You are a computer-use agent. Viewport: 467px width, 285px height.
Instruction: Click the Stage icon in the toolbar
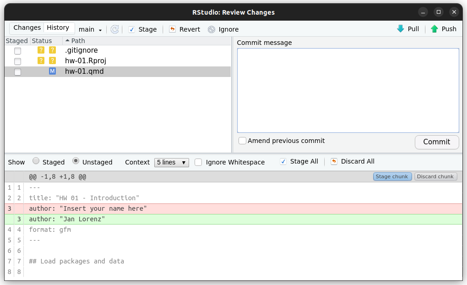[x=132, y=29]
